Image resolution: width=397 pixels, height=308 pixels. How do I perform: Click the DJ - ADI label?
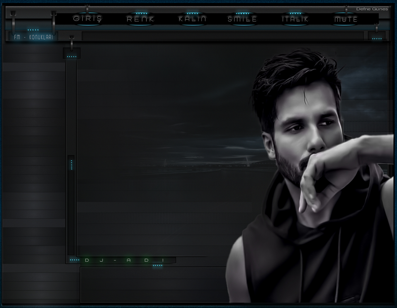(x=125, y=260)
